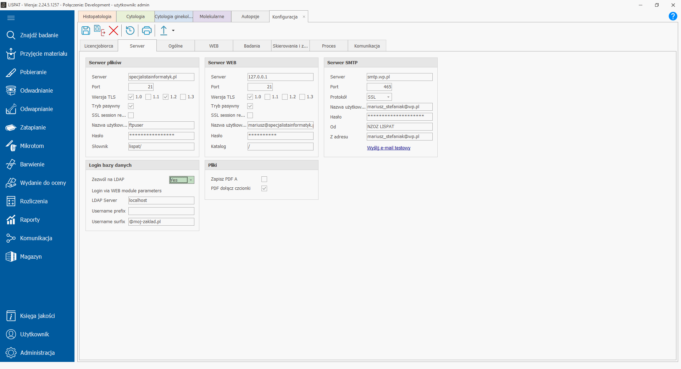Uncheck Tryb pasywny in Serwer WEB
This screenshot has height=369, width=681.
click(x=250, y=106)
